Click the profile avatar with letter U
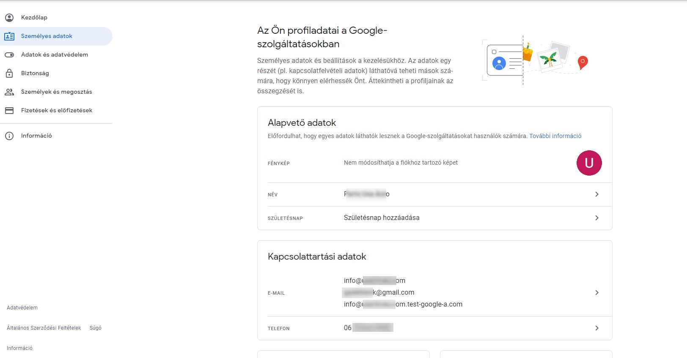Image resolution: width=687 pixels, height=358 pixels. tap(589, 163)
